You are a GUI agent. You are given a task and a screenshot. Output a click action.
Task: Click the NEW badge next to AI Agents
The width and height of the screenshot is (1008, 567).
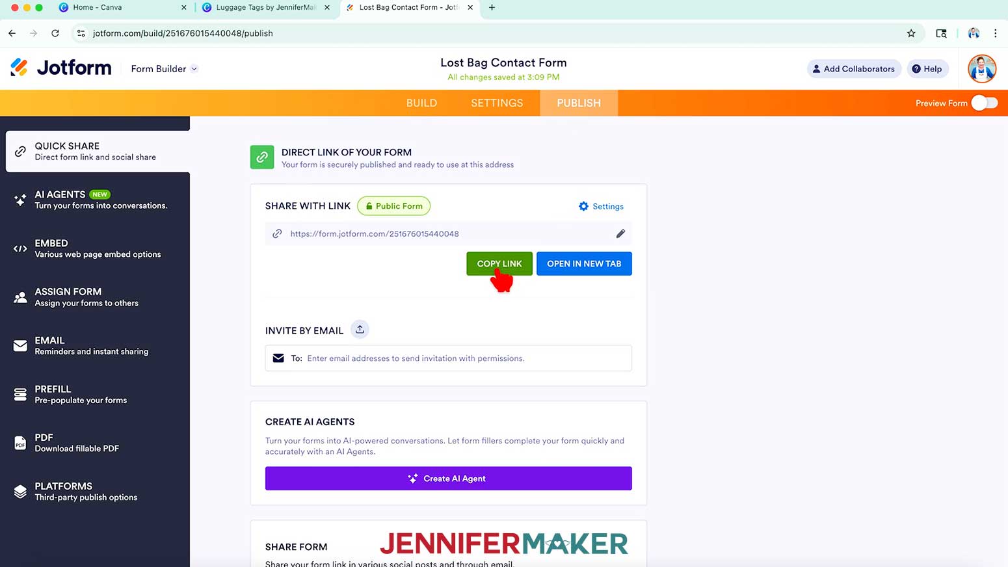point(99,194)
